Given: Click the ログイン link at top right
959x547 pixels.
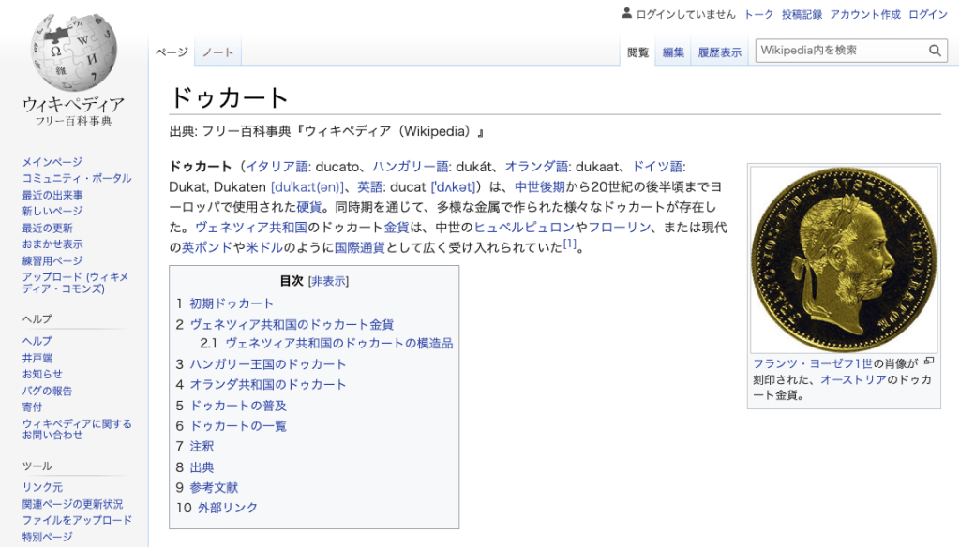Looking at the screenshot, I should [928, 14].
